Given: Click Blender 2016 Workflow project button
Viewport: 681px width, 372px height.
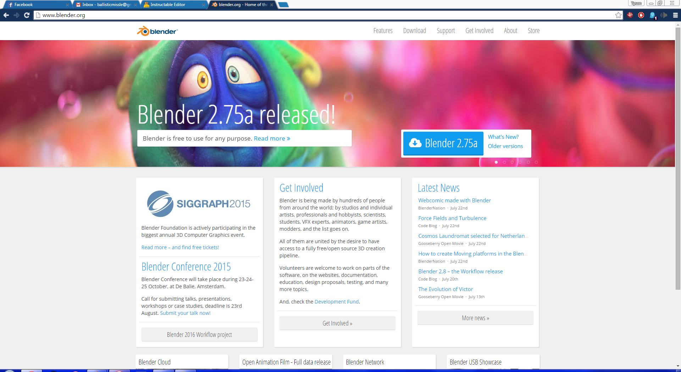Looking at the screenshot, I should click(x=199, y=335).
